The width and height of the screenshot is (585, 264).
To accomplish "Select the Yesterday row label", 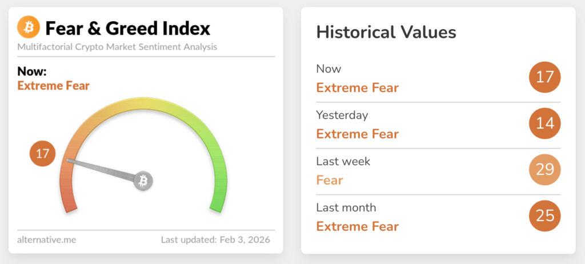I will point(342,115).
